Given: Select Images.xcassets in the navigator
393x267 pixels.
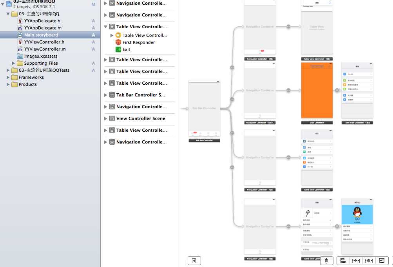Looking at the screenshot, I should (41, 56).
